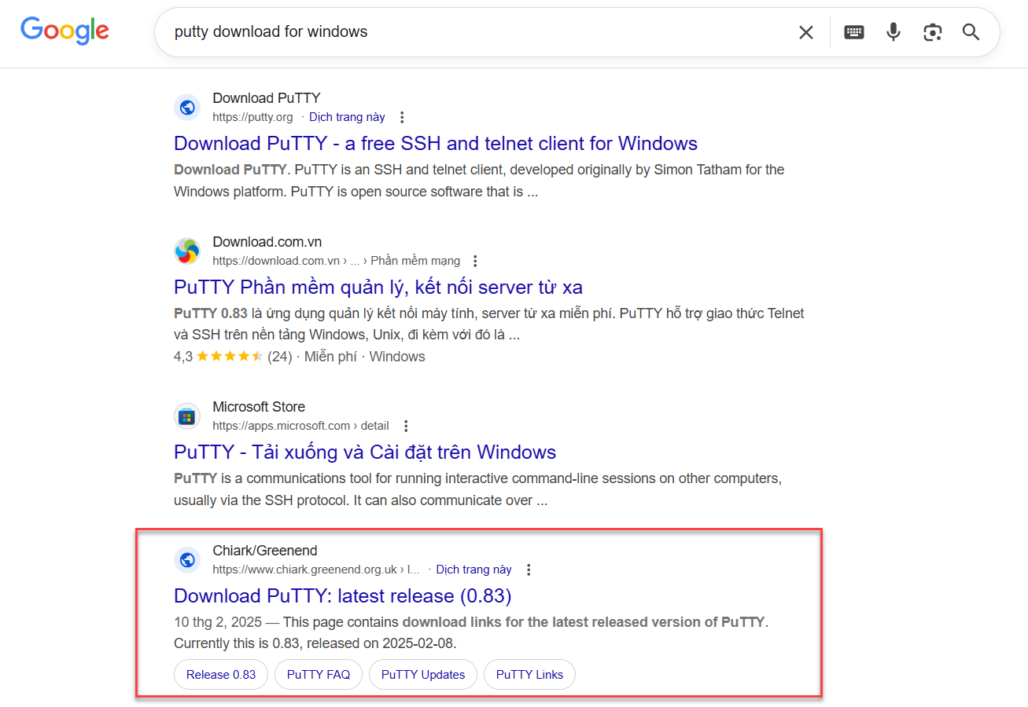Click the Download.com.vn site favicon
The image size is (1028, 707).
click(x=187, y=251)
